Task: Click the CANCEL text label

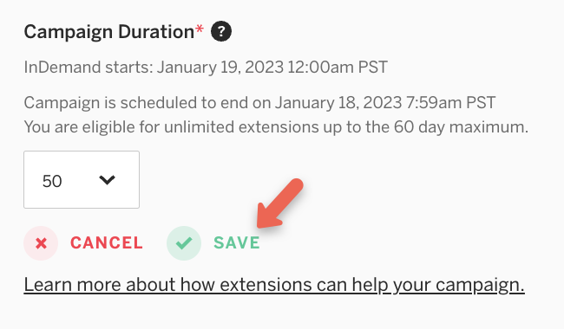Action: pyautogui.click(x=107, y=243)
